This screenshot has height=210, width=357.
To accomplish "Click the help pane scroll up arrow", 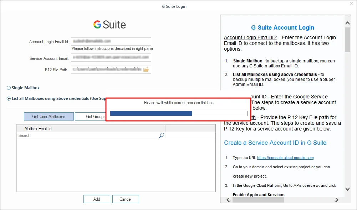I will [347, 23].
